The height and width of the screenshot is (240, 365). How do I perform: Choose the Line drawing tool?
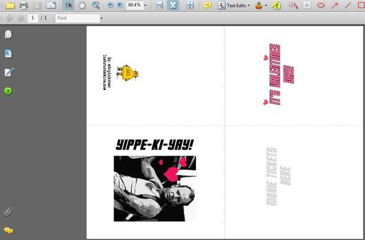[x=348, y=5]
